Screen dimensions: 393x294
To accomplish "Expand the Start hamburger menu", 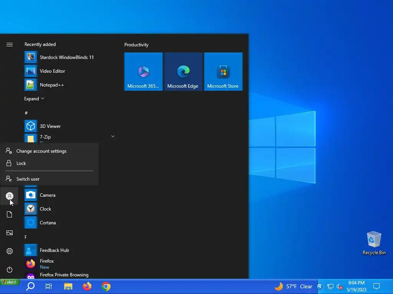I will [x=10, y=44].
